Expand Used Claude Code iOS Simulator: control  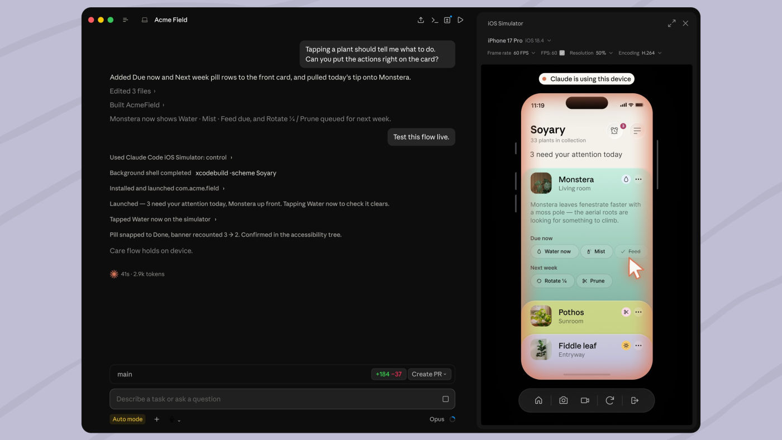171,157
